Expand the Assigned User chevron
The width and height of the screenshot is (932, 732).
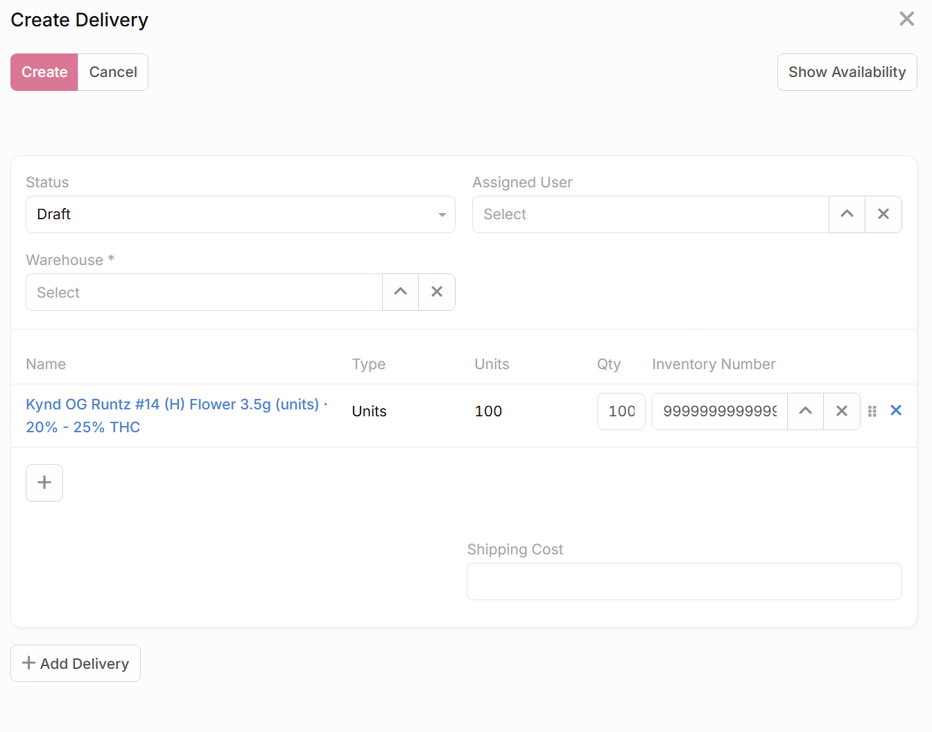click(x=847, y=214)
